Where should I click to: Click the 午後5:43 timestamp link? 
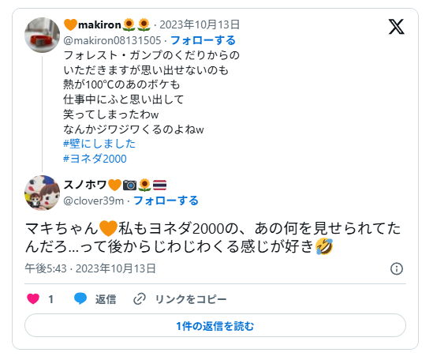pos(90,268)
